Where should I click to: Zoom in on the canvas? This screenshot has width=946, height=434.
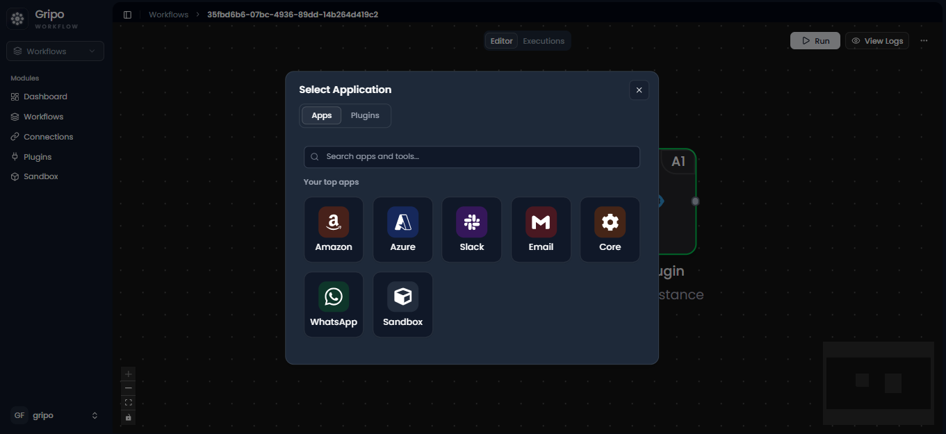pyautogui.click(x=128, y=374)
